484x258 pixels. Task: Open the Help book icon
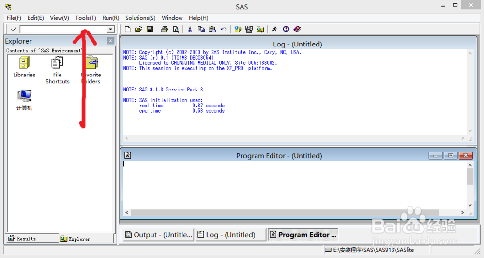pyautogui.click(x=297, y=30)
